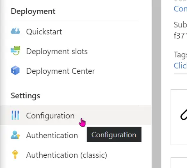Image resolution: width=187 pixels, height=168 pixels.
Task: Open Deployment Center from the sidebar
Action: [76, 71]
